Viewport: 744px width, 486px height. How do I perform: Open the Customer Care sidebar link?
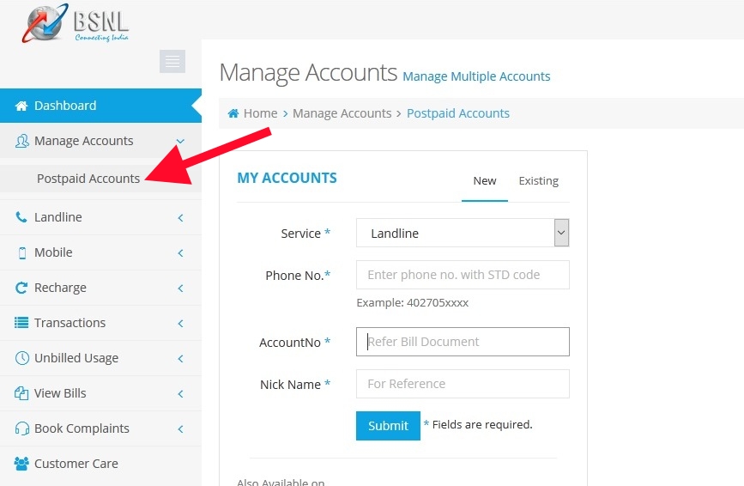[x=100, y=464]
